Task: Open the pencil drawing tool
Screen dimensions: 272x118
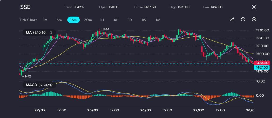Action: (232, 20)
